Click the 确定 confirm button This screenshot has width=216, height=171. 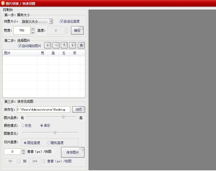pos(77,30)
